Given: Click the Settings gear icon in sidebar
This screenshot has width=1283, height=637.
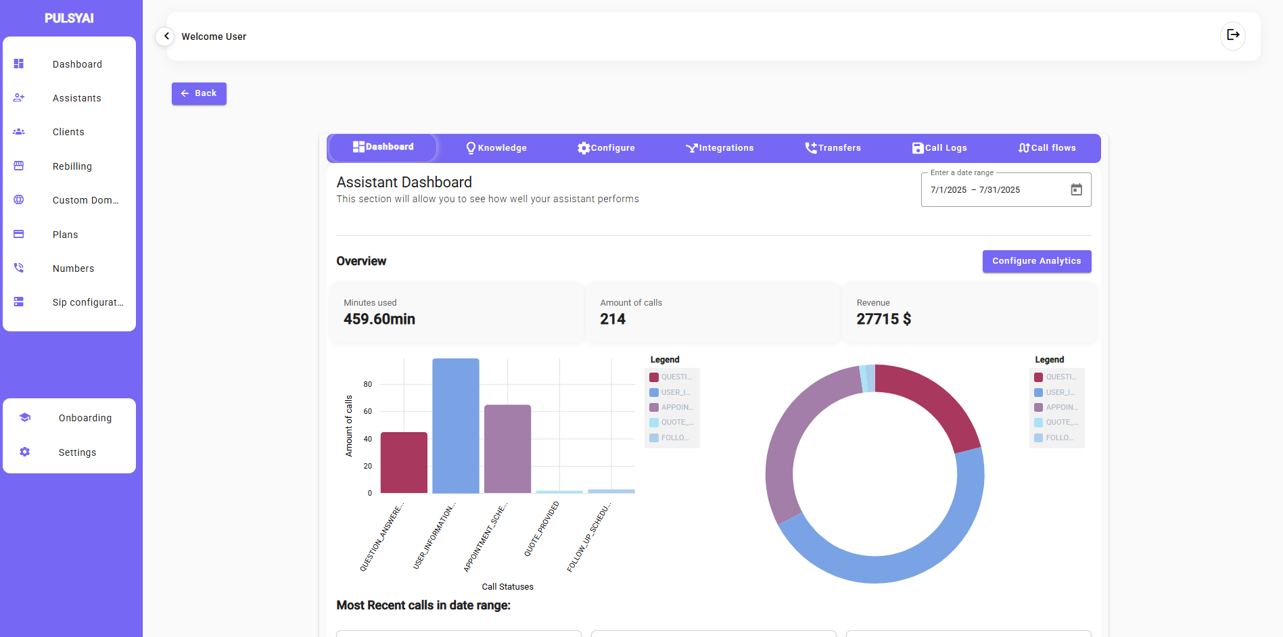Looking at the screenshot, I should click(25, 452).
